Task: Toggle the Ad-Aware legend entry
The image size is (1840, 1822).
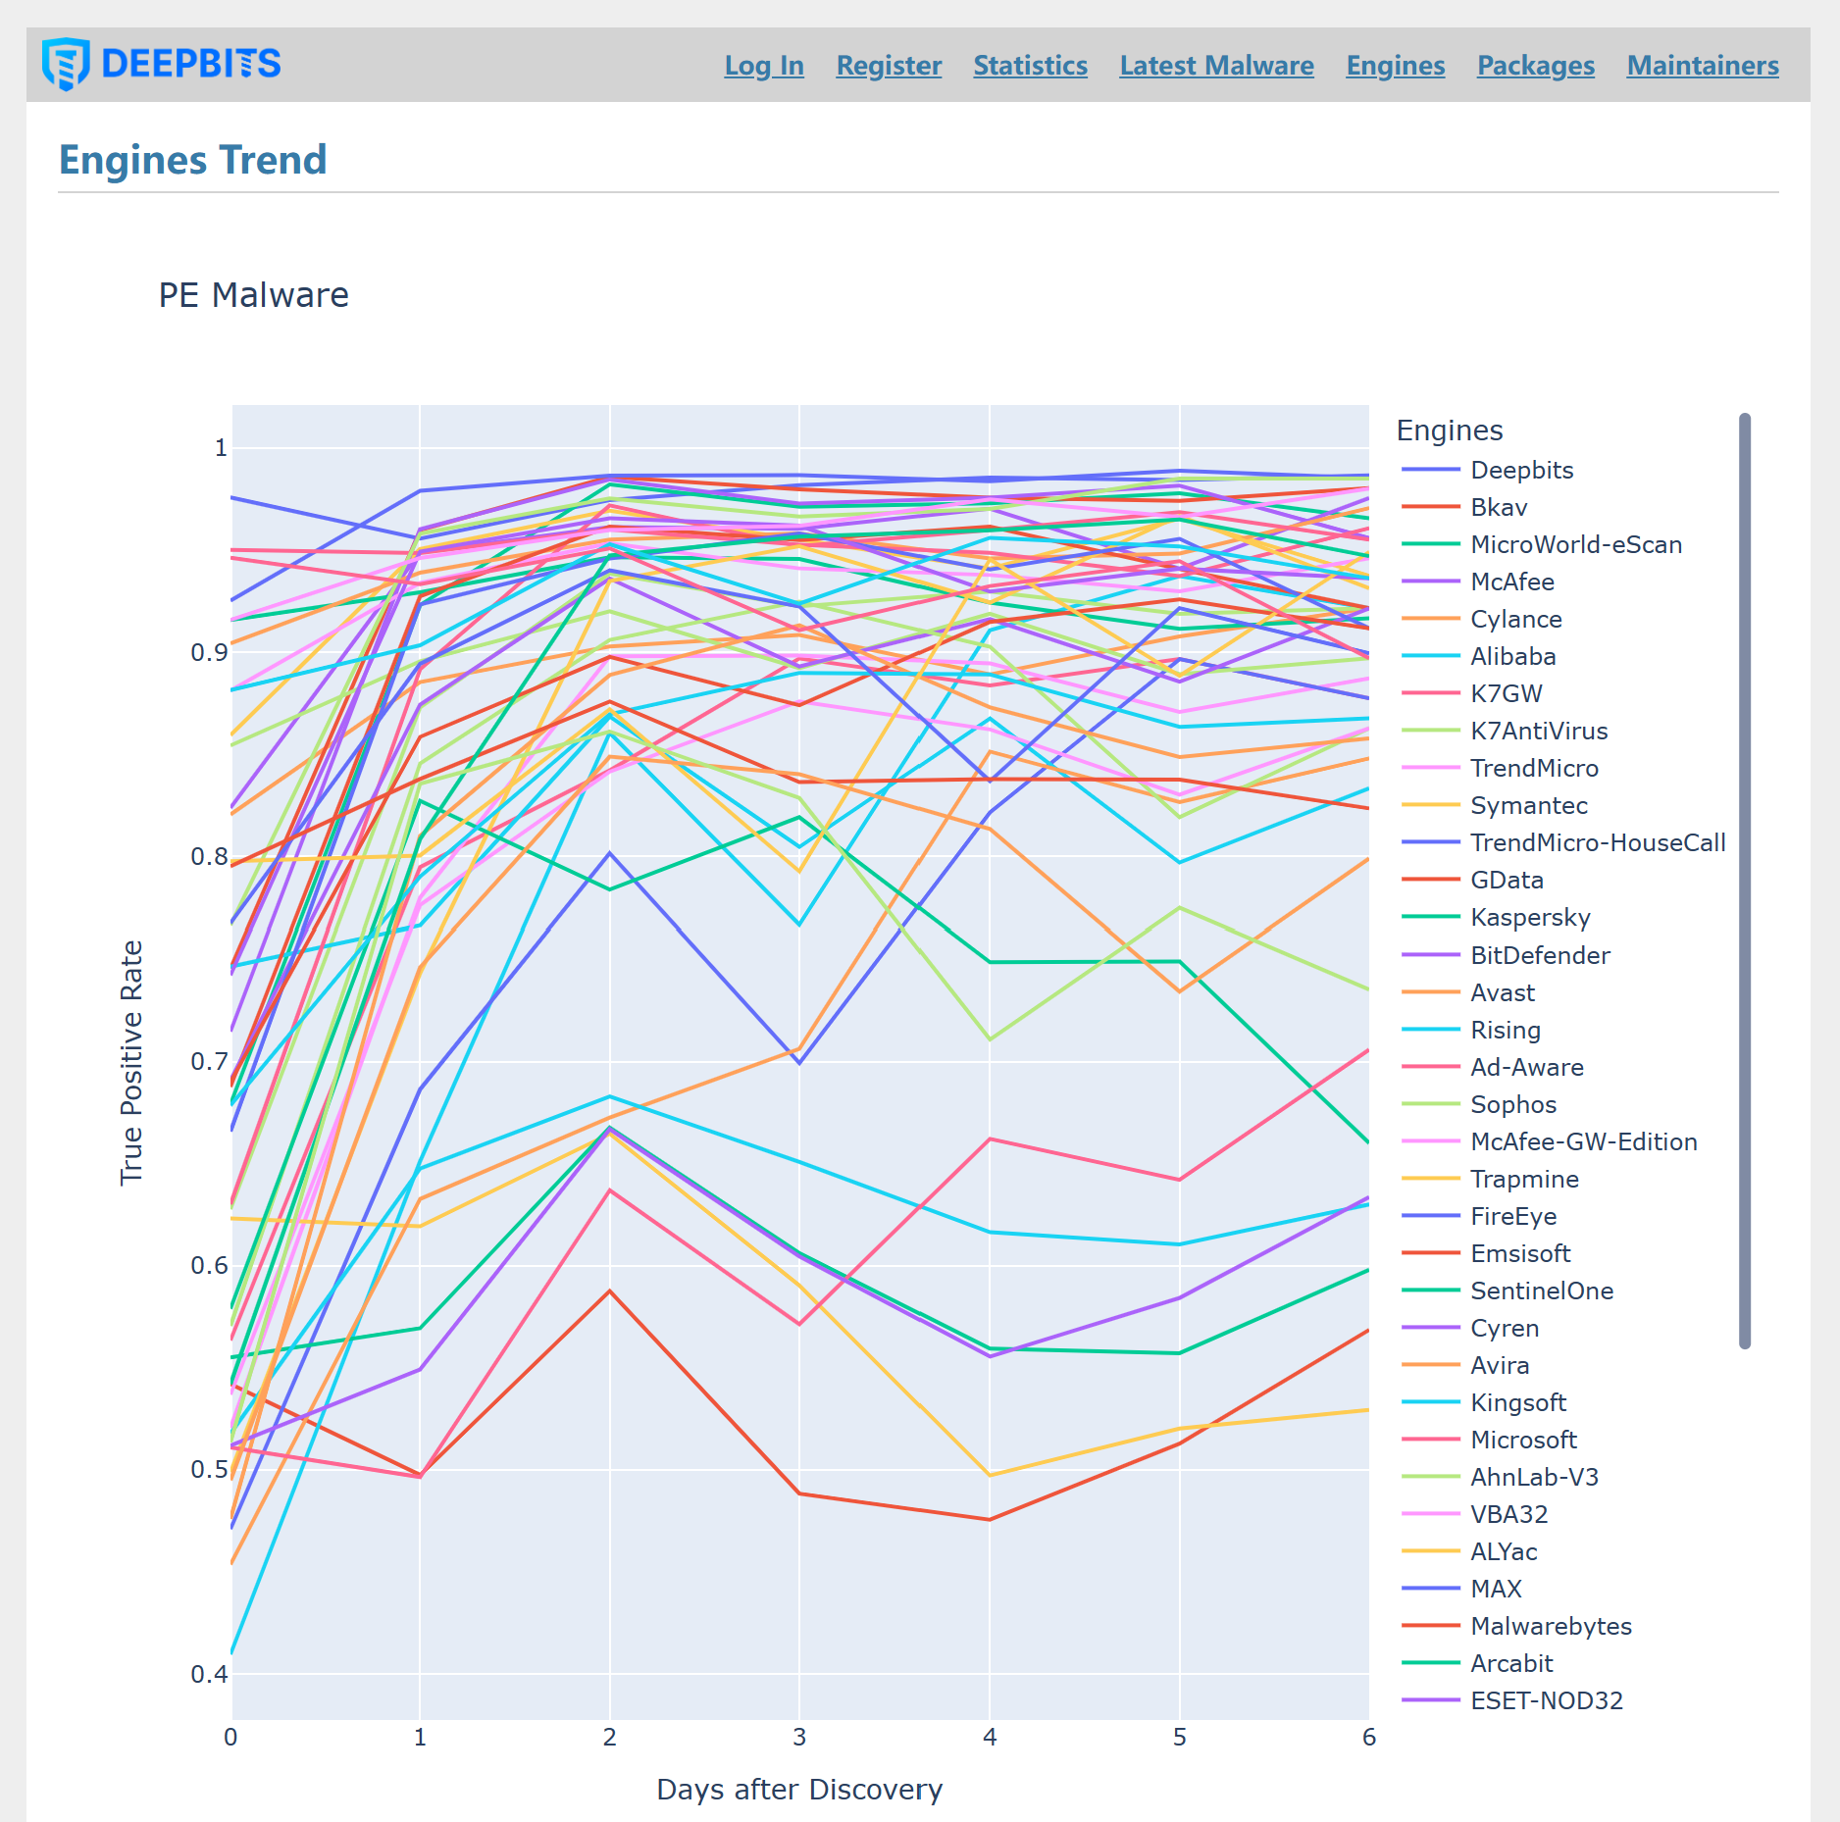Action: point(1493,1067)
